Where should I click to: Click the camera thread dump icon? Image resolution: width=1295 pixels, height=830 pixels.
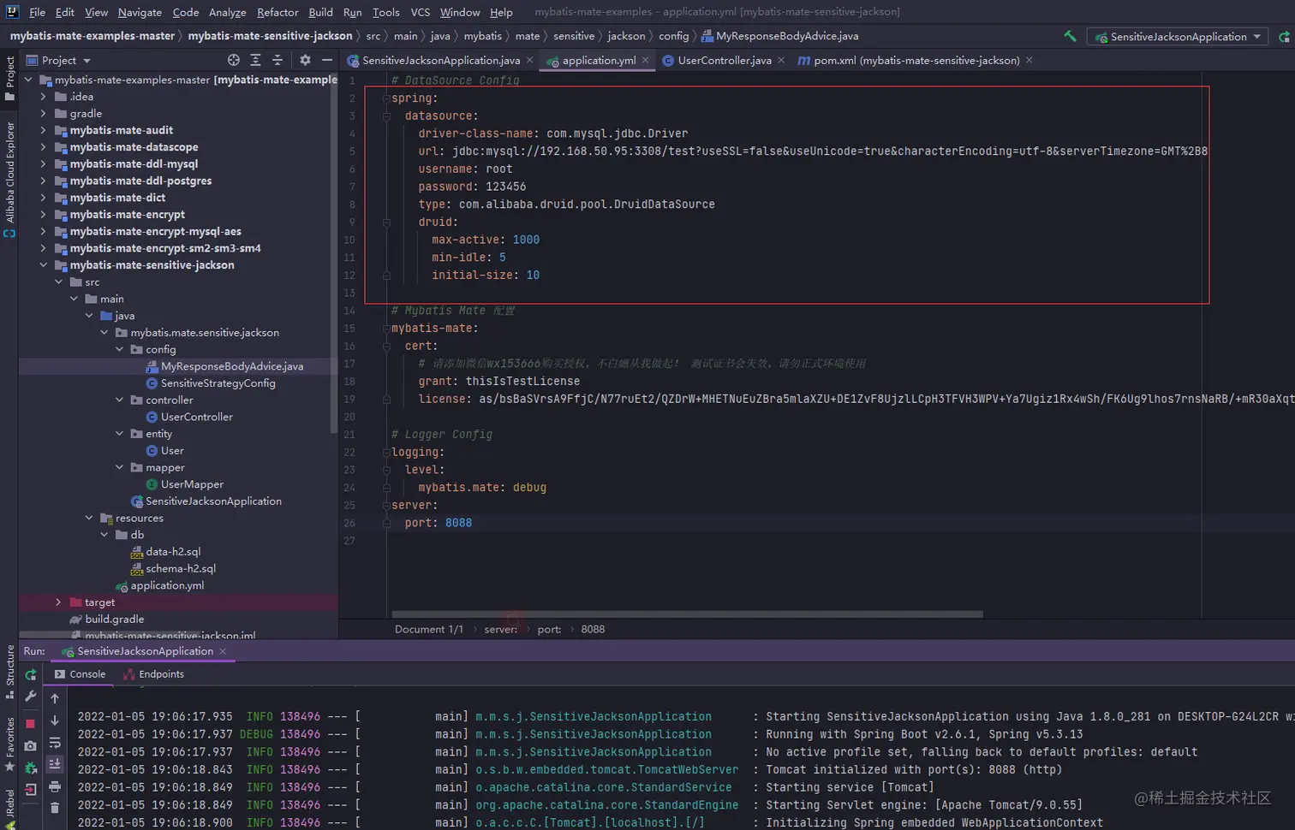pyautogui.click(x=31, y=745)
